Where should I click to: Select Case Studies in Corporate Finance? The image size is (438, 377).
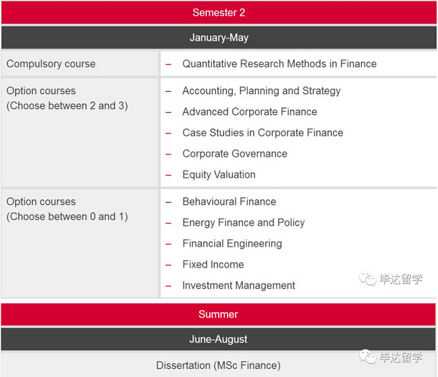[263, 132]
